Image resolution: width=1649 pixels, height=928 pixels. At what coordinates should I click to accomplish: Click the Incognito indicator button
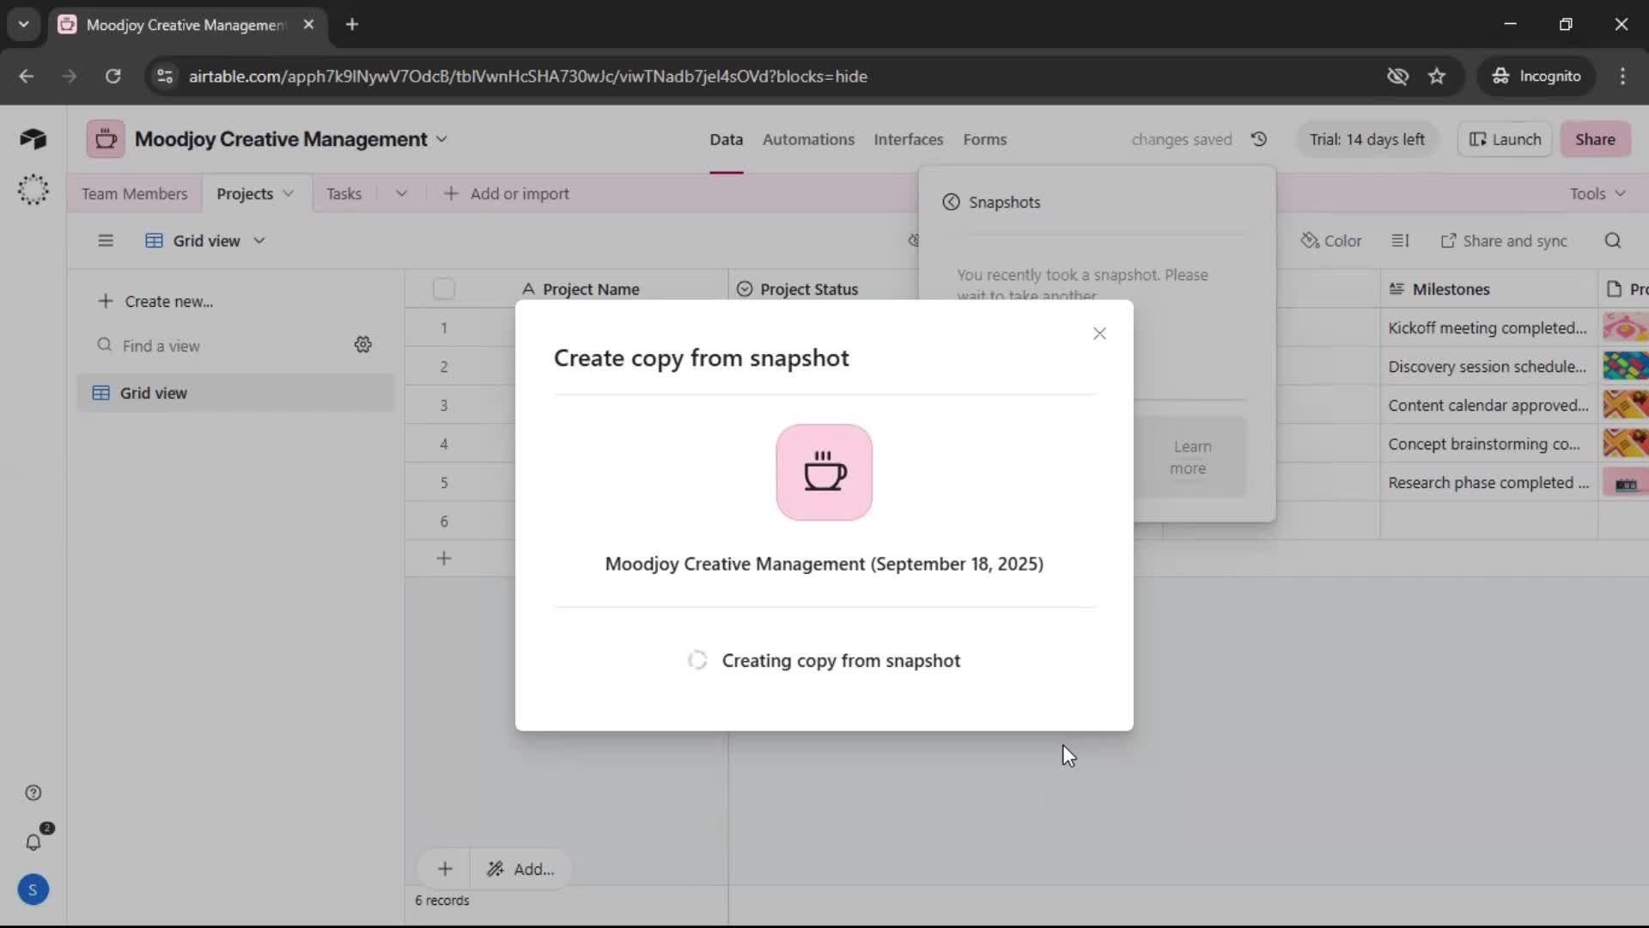[x=1536, y=76]
